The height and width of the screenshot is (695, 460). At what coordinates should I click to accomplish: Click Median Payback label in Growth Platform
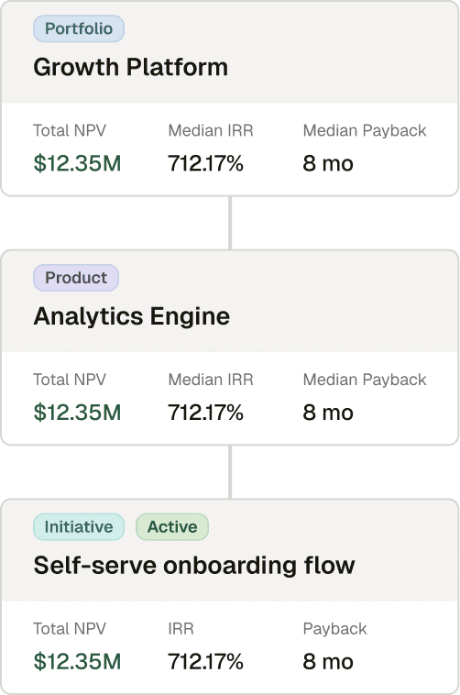pyautogui.click(x=365, y=131)
